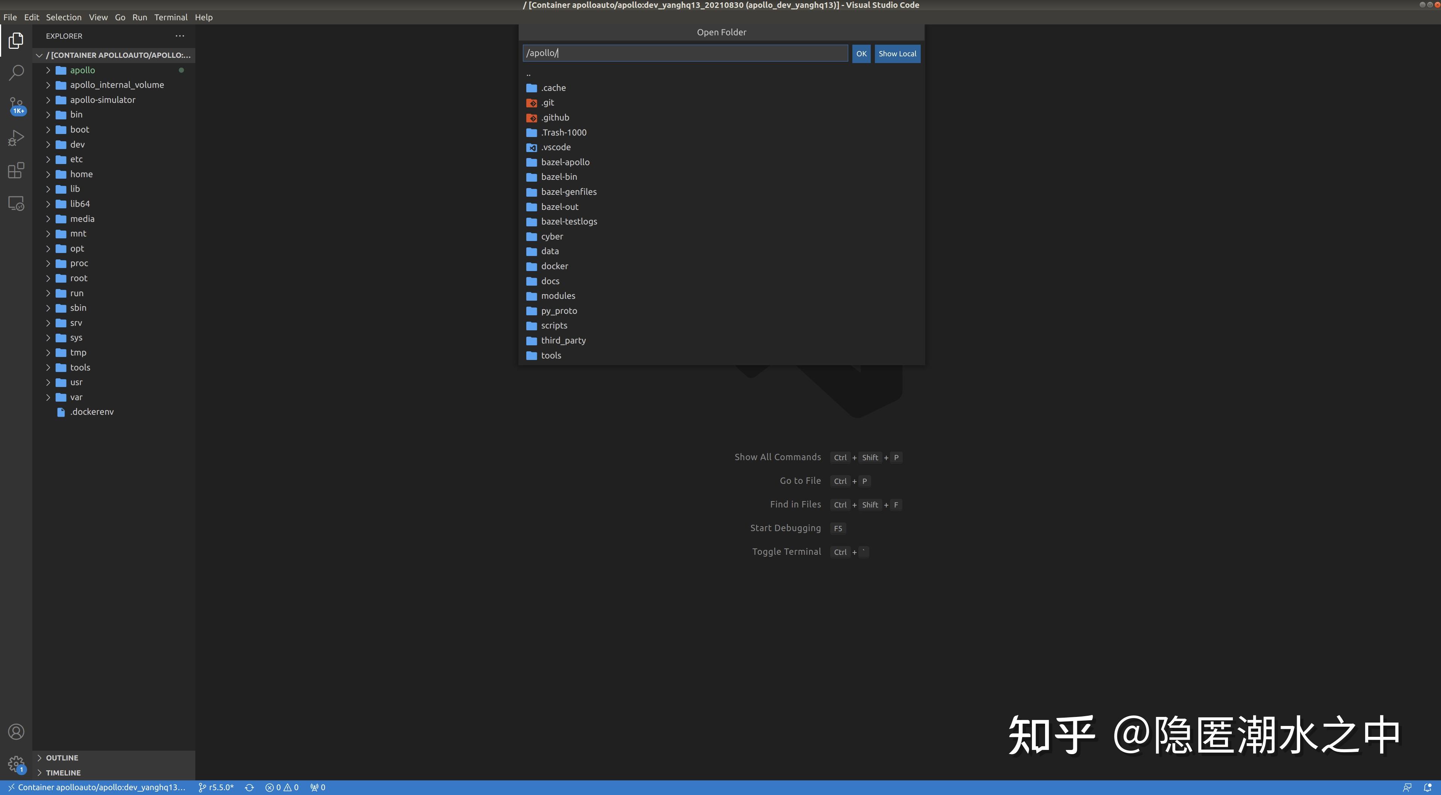
Task: Open the bazel-genfiles folder entry
Action: (x=568, y=192)
